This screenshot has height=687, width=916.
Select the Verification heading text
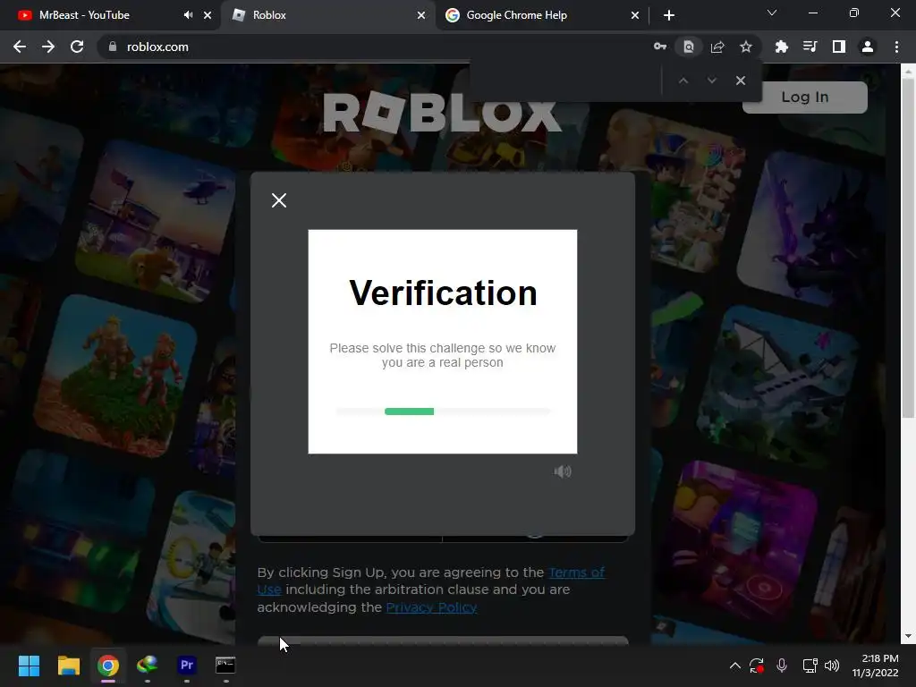[x=443, y=293]
